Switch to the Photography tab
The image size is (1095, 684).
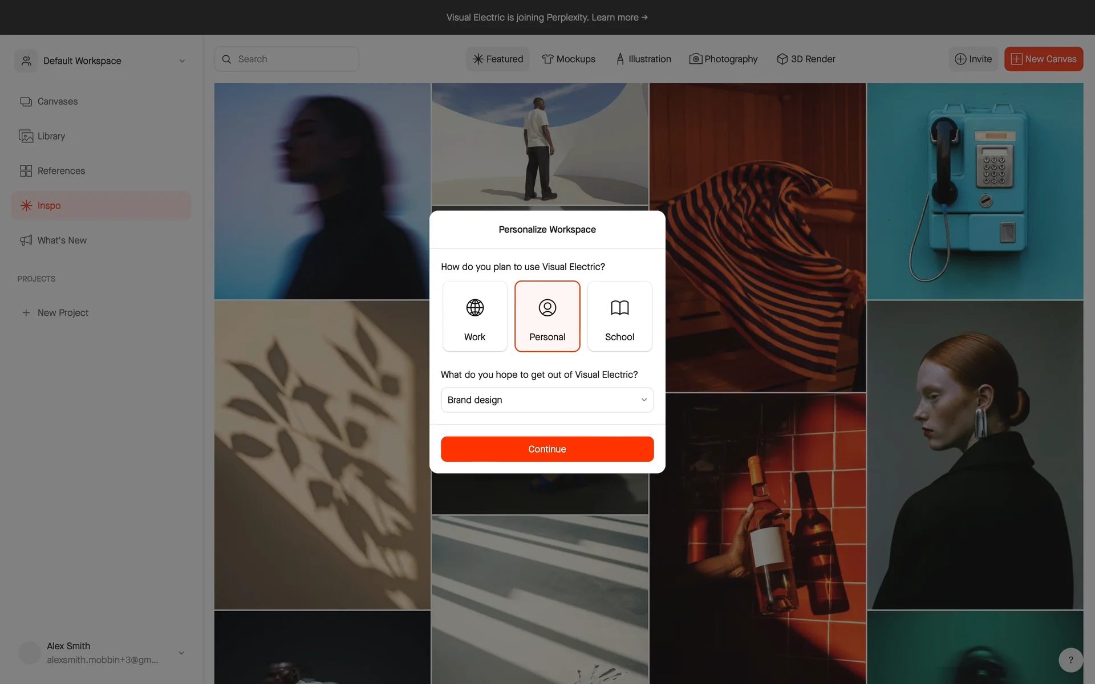[x=723, y=59]
